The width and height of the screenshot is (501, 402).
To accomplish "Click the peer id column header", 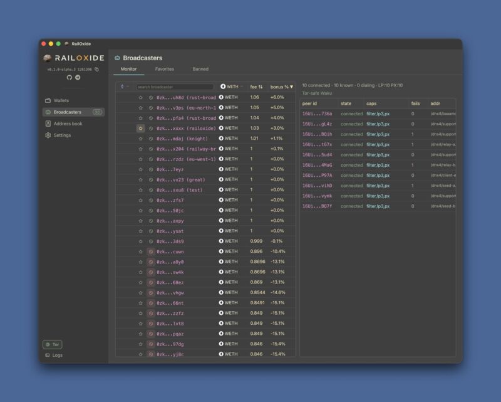I will [x=309, y=103].
